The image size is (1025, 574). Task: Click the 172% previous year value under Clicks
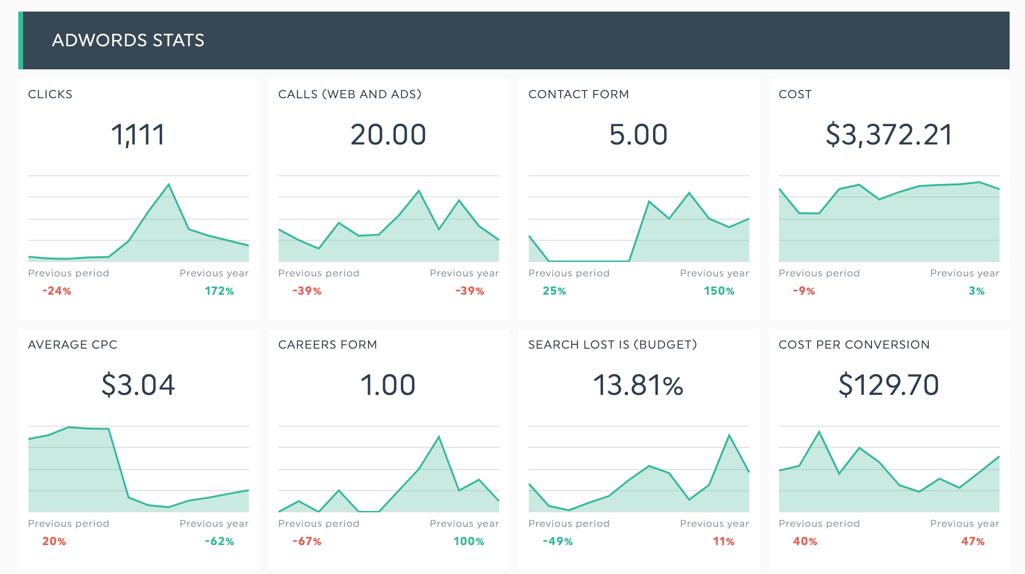point(219,291)
